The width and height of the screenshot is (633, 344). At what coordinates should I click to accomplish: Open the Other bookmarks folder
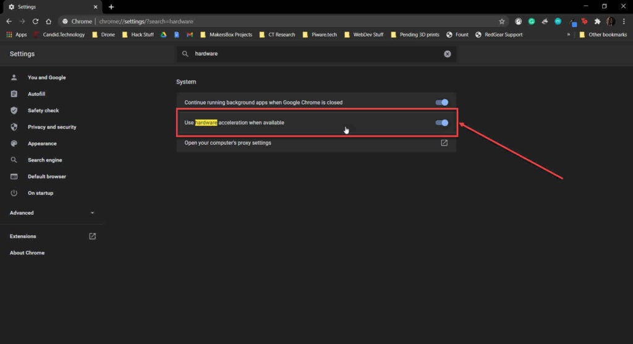[x=603, y=35]
